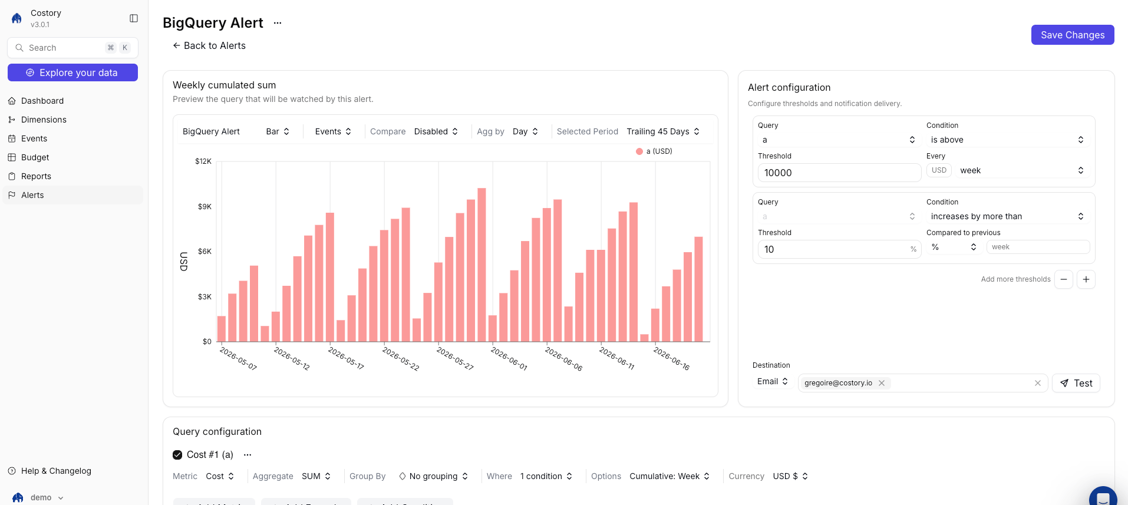Open Budget in sidebar

[x=72, y=157]
